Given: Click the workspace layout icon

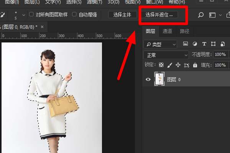Looking at the screenshot, I should [212, 15].
